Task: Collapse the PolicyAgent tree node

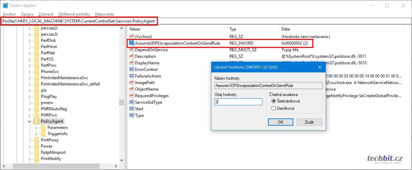Action: [30, 121]
